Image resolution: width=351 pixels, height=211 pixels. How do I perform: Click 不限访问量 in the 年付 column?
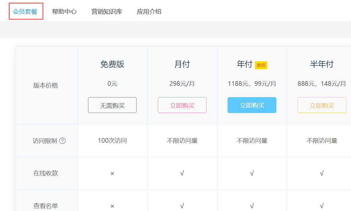pos(252,141)
